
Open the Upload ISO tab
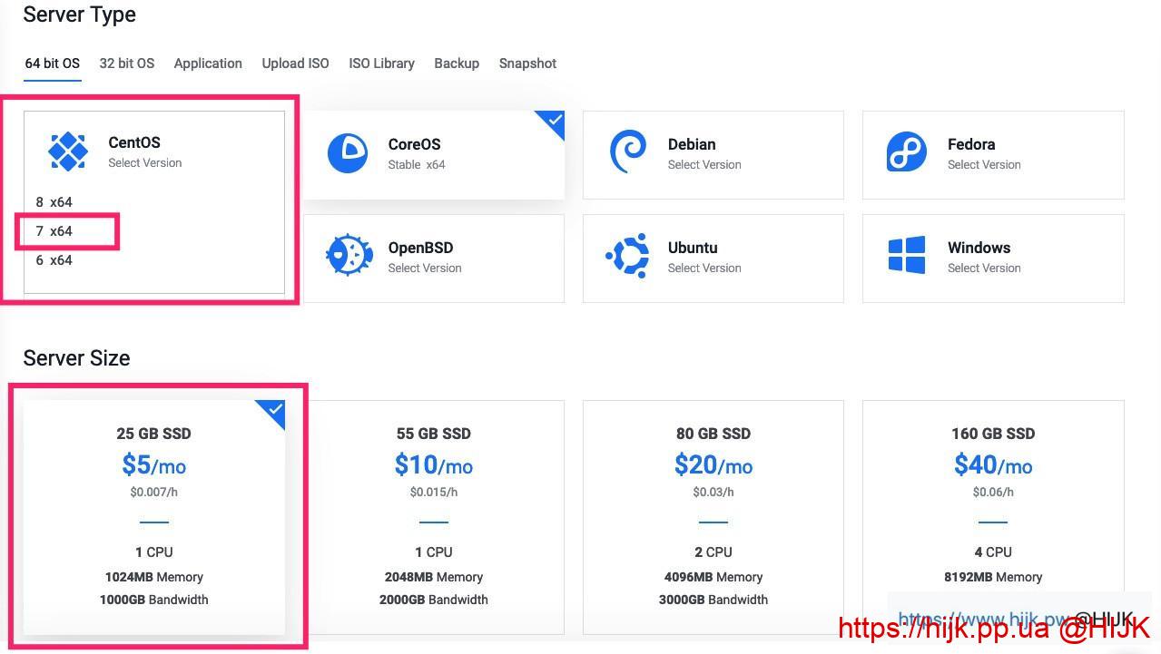tap(295, 63)
